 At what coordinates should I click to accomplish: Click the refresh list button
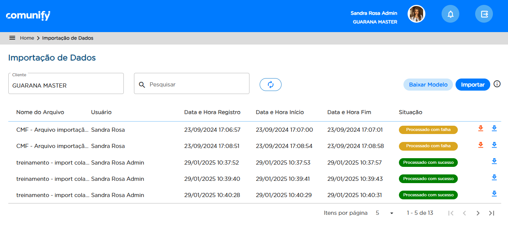(270, 85)
